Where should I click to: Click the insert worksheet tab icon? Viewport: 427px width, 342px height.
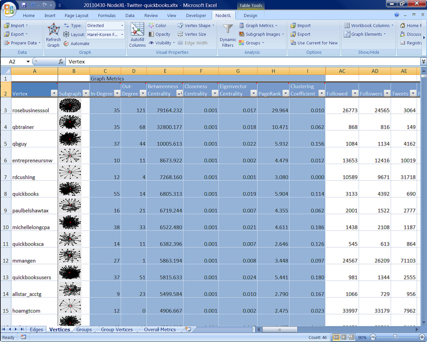tap(188, 329)
